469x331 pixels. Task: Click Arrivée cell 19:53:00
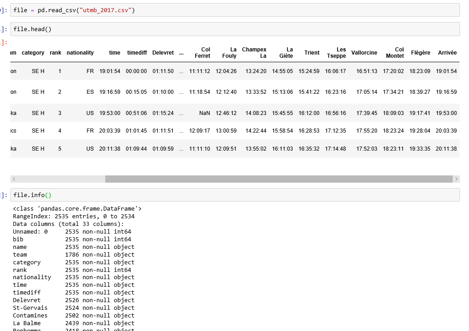446,113
